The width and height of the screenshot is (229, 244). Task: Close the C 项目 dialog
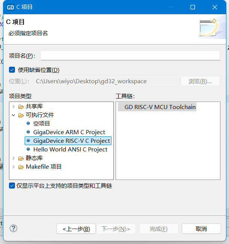pos(215,7)
